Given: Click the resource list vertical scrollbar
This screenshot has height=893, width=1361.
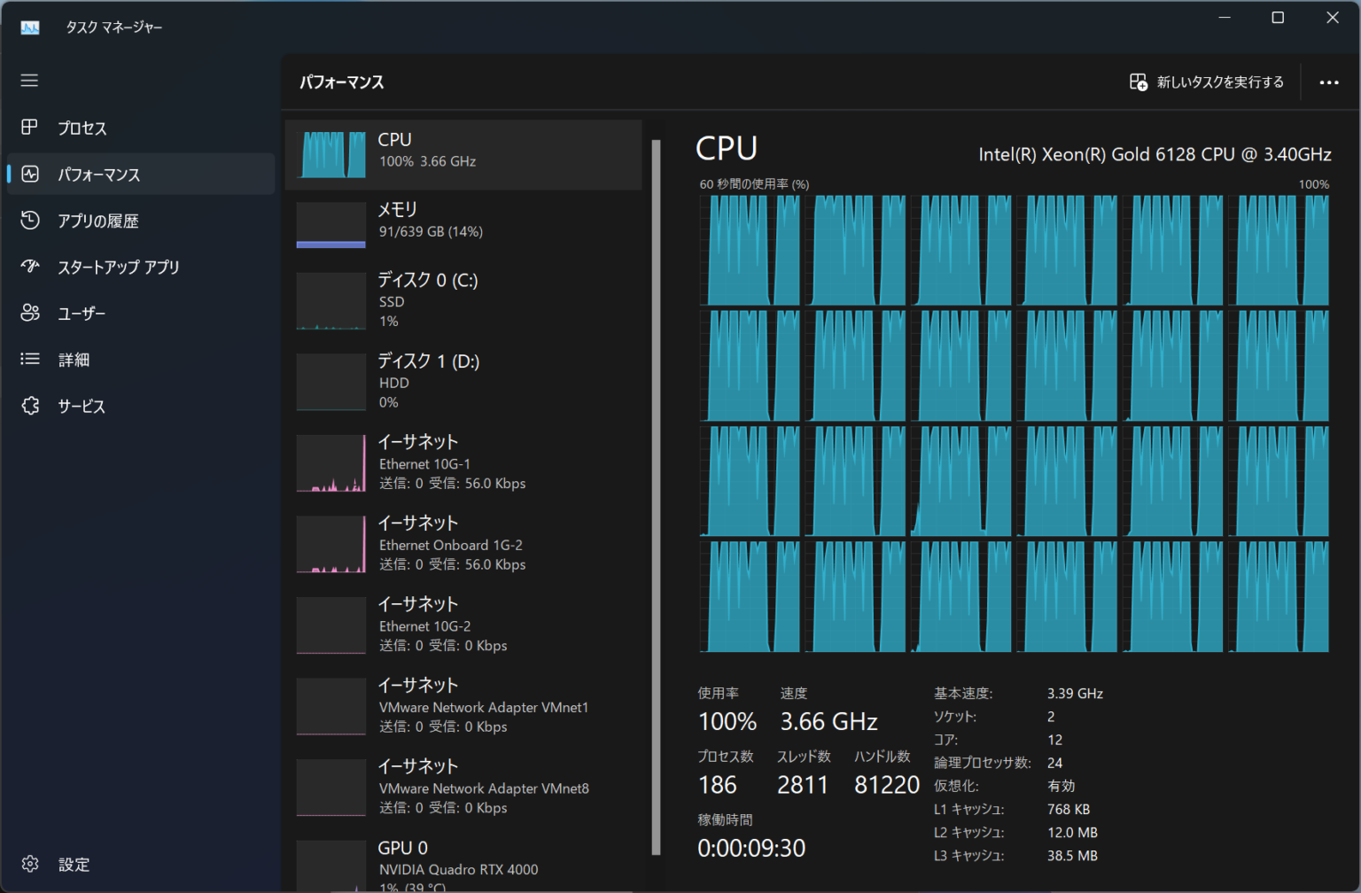Looking at the screenshot, I should 656,496.
